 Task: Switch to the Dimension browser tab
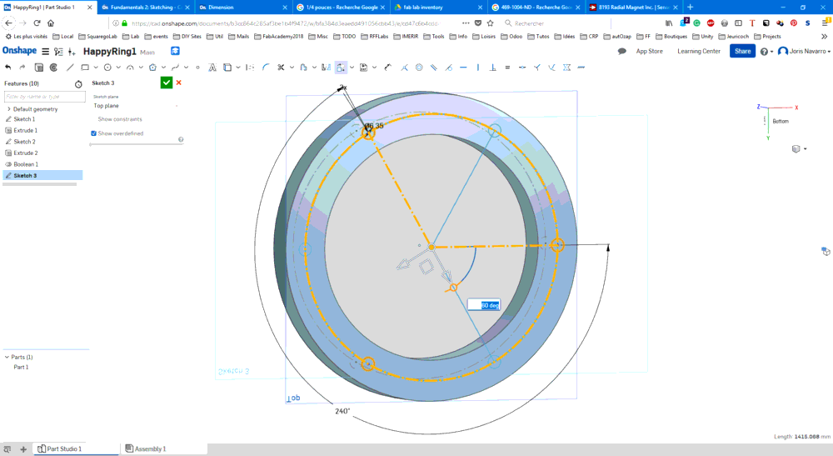coord(242,8)
